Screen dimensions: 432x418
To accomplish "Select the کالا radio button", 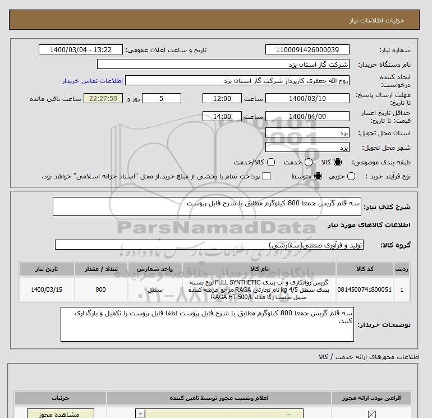I will [338, 162].
